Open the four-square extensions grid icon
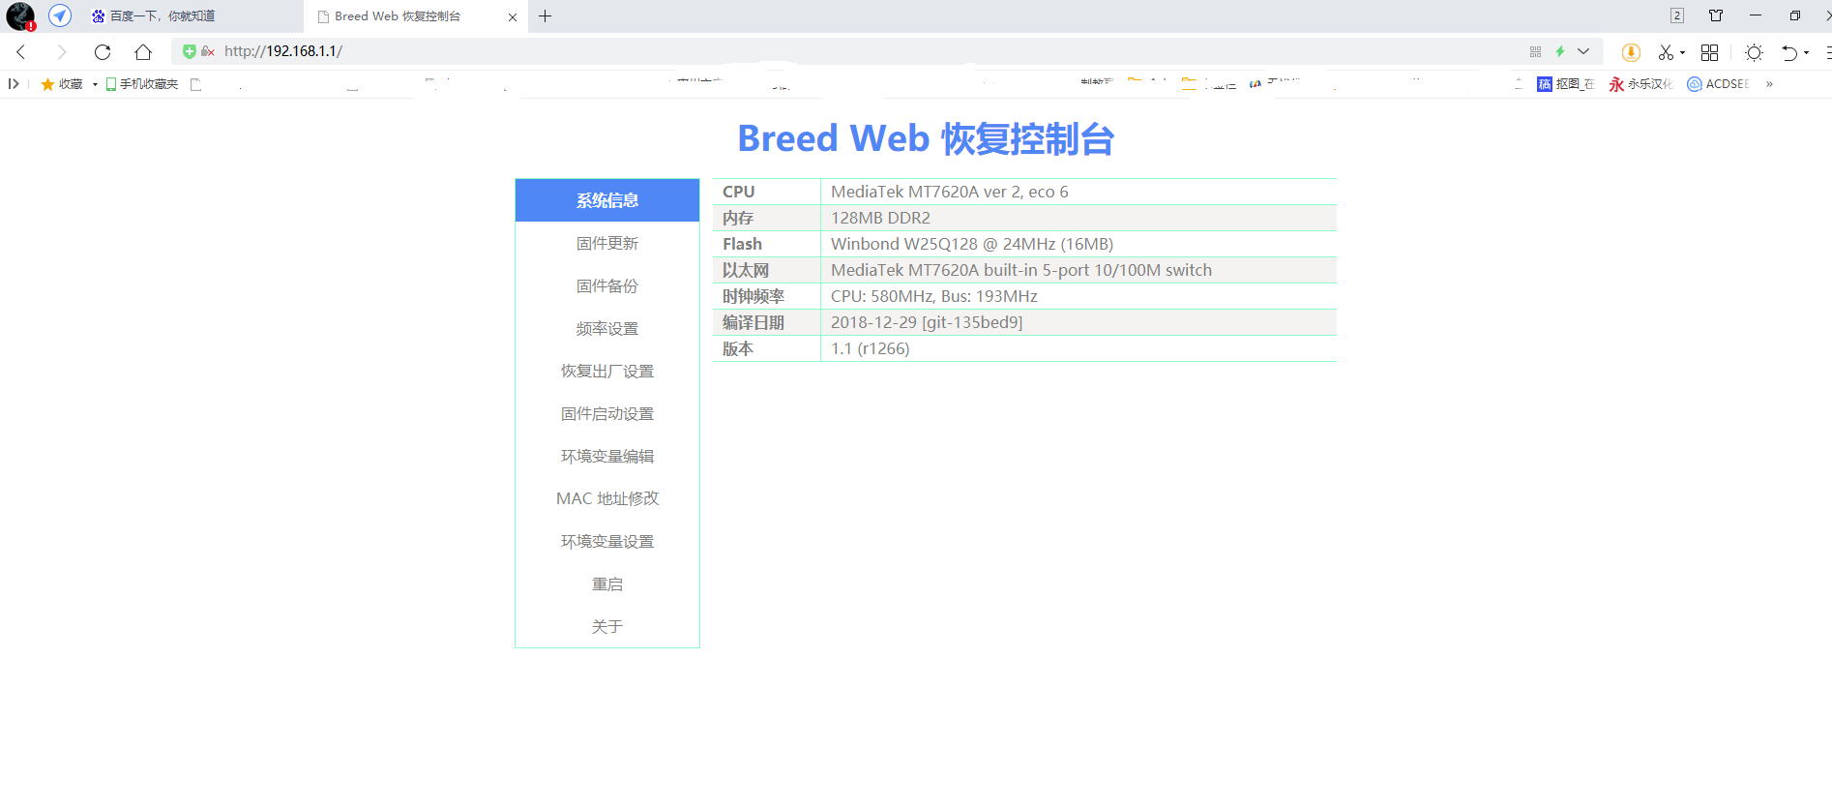This screenshot has width=1832, height=808. (x=1709, y=52)
